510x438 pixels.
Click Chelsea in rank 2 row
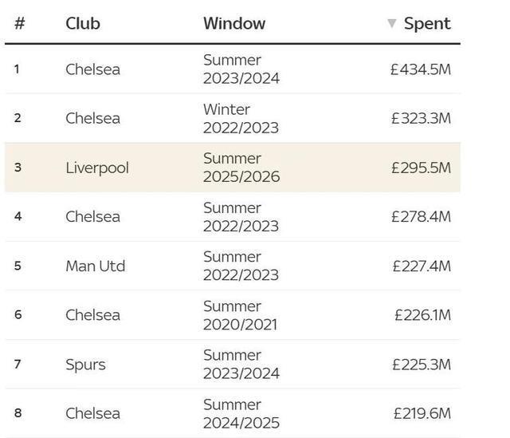[x=92, y=118]
